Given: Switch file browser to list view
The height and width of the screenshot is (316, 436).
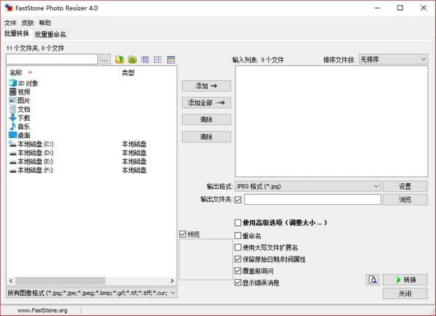Looking at the screenshot, I should coord(158,59).
